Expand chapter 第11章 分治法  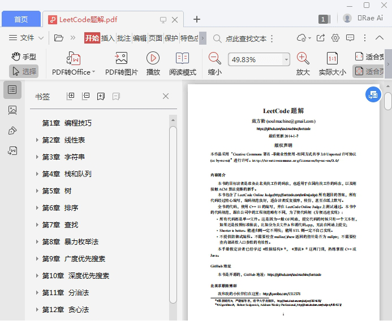click(37, 292)
